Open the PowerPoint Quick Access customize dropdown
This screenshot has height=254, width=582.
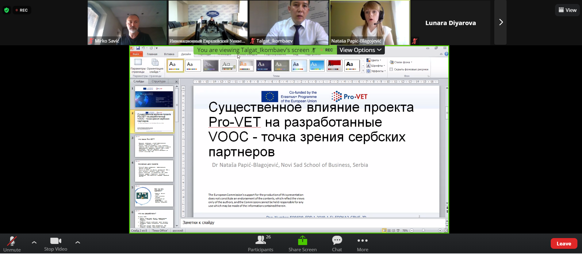point(157,48)
